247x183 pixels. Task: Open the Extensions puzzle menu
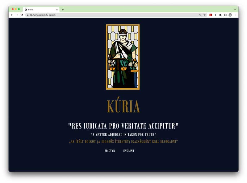pos(220,15)
